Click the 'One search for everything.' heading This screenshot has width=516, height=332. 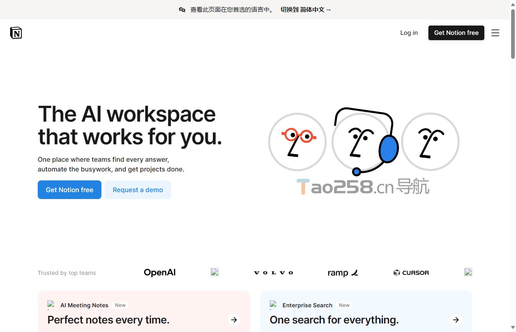pos(334,320)
